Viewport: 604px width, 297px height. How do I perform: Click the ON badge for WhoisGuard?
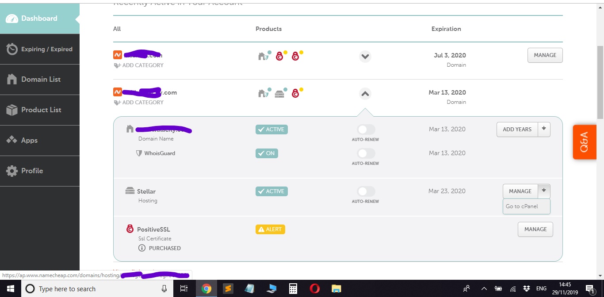267,153
